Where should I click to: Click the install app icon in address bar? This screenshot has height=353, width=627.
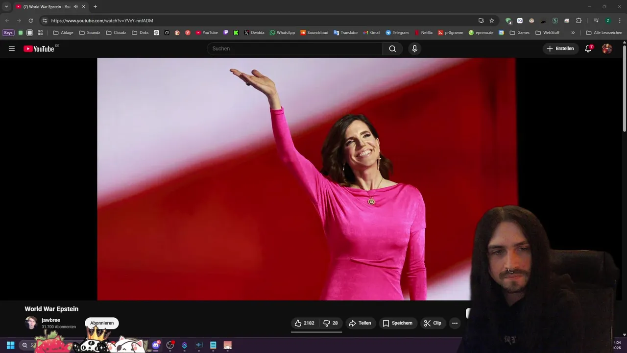[x=481, y=21]
